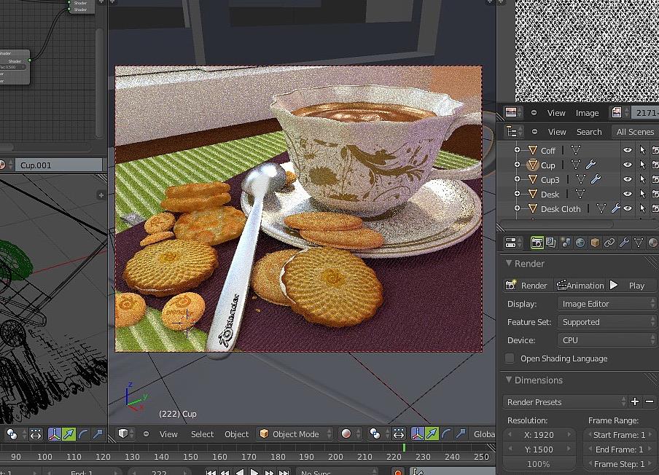Toggle selectability of the Desk object

(x=642, y=194)
